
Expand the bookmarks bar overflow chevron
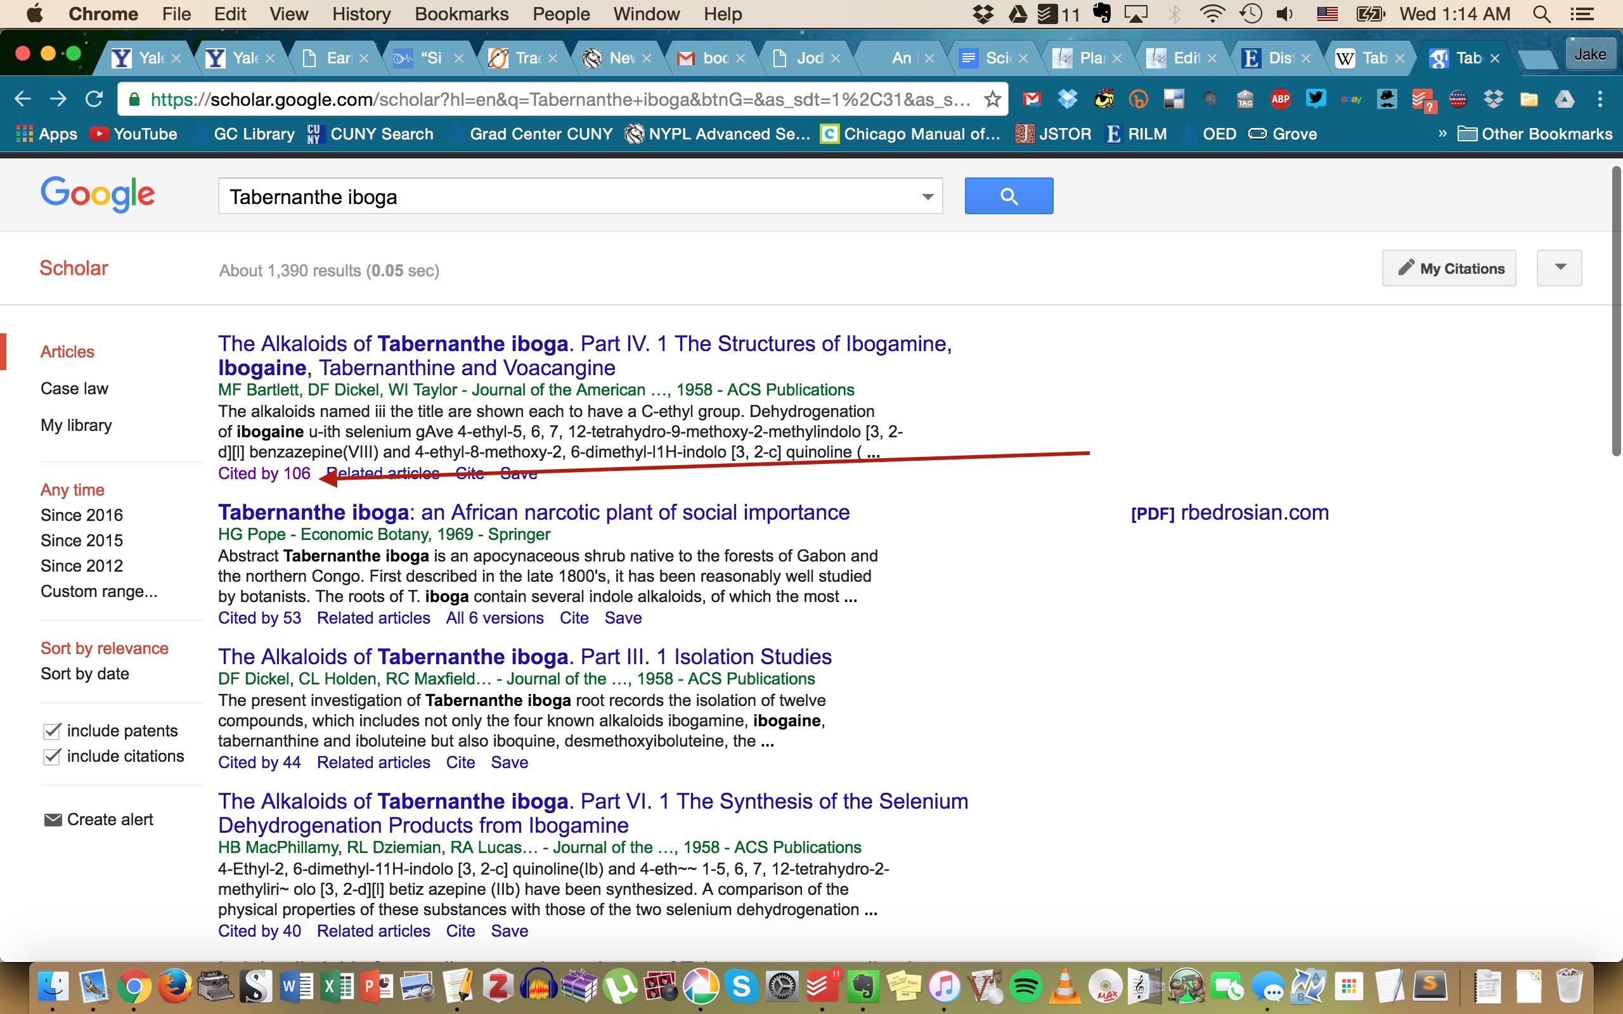(1442, 134)
